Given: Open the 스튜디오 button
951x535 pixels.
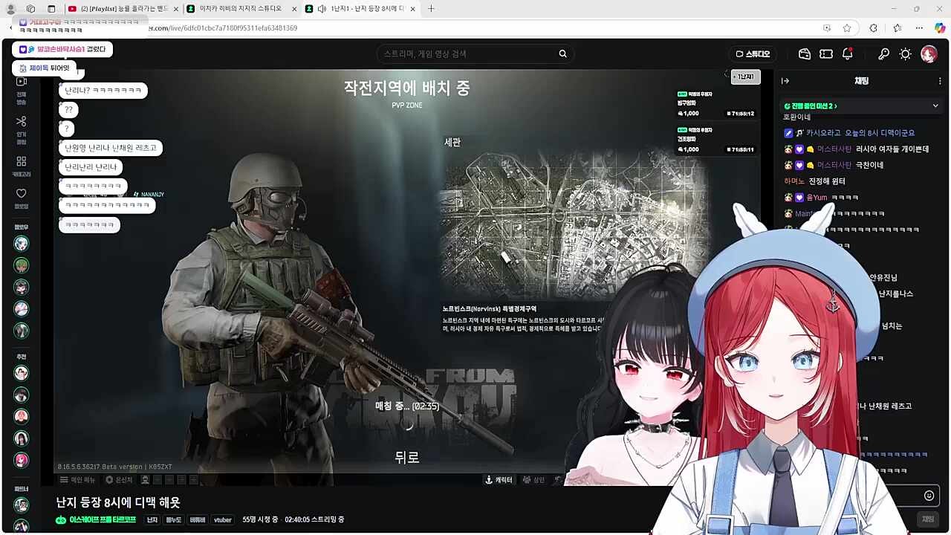Looking at the screenshot, I should click(x=753, y=54).
